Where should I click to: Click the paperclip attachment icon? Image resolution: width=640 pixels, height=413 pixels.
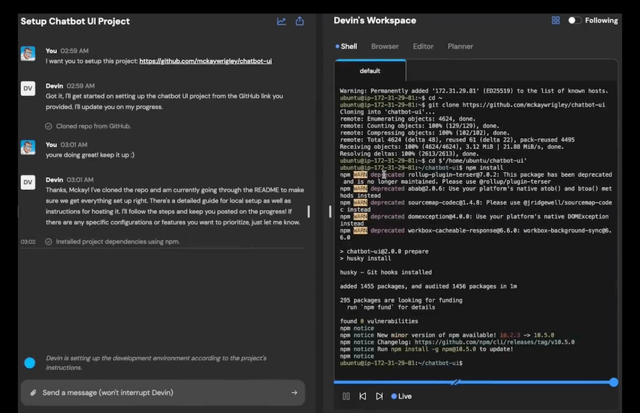[x=33, y=393]
